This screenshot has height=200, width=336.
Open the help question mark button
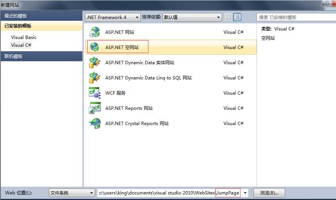[327, 3]
